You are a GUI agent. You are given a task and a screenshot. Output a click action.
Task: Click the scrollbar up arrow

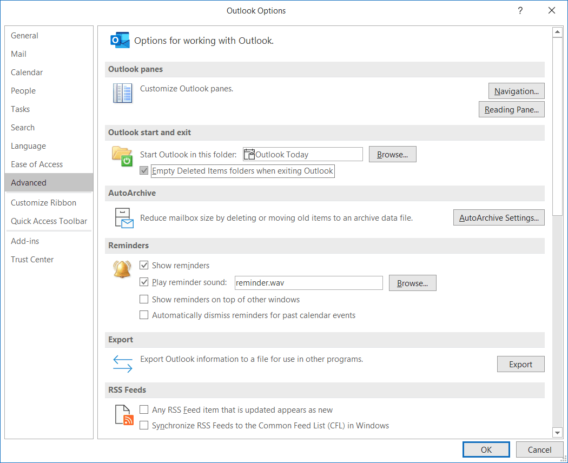pos(557,32)
